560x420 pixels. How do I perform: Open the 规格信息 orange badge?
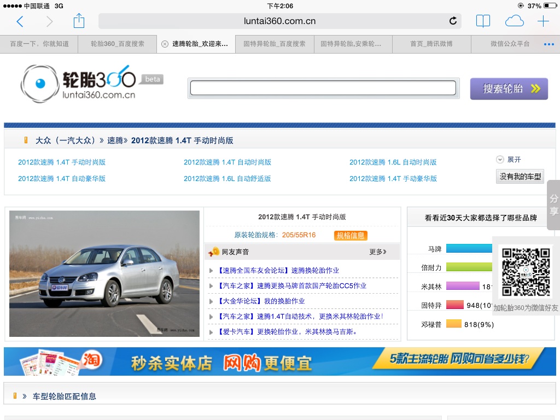pyautogui.click(x=351, y=236)
